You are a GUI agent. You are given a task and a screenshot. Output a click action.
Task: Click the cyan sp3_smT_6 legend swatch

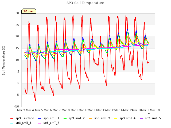12,123
